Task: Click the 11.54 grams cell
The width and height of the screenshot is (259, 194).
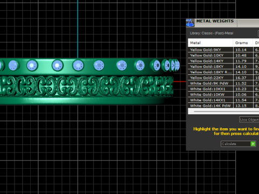Action: pos(243,100)
